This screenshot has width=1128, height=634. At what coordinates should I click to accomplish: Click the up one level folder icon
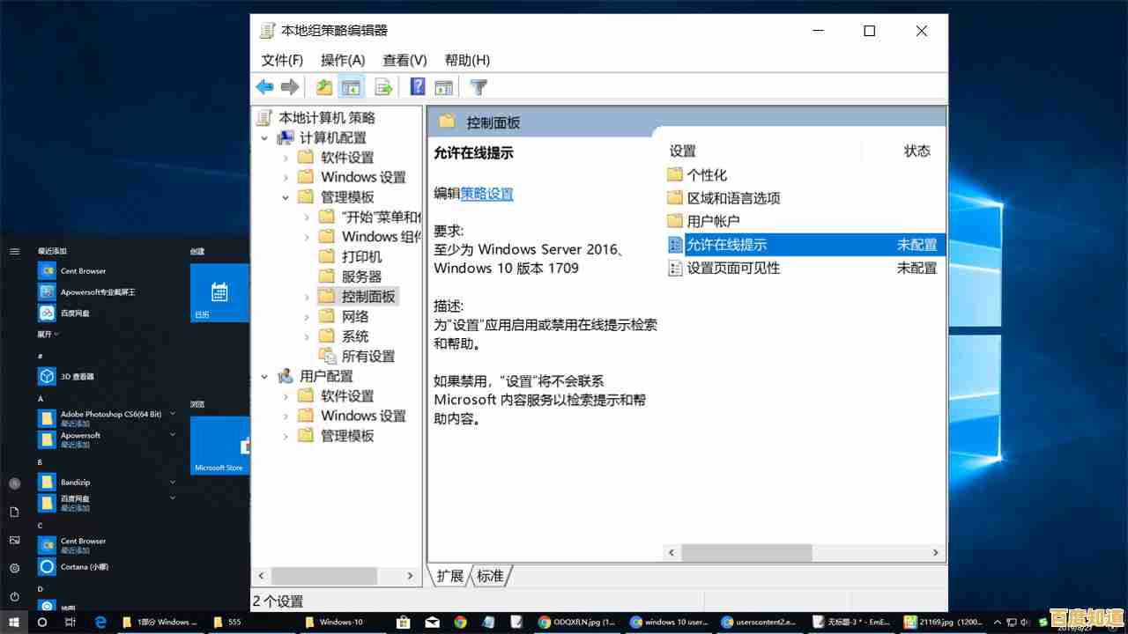tap(323, 86)
